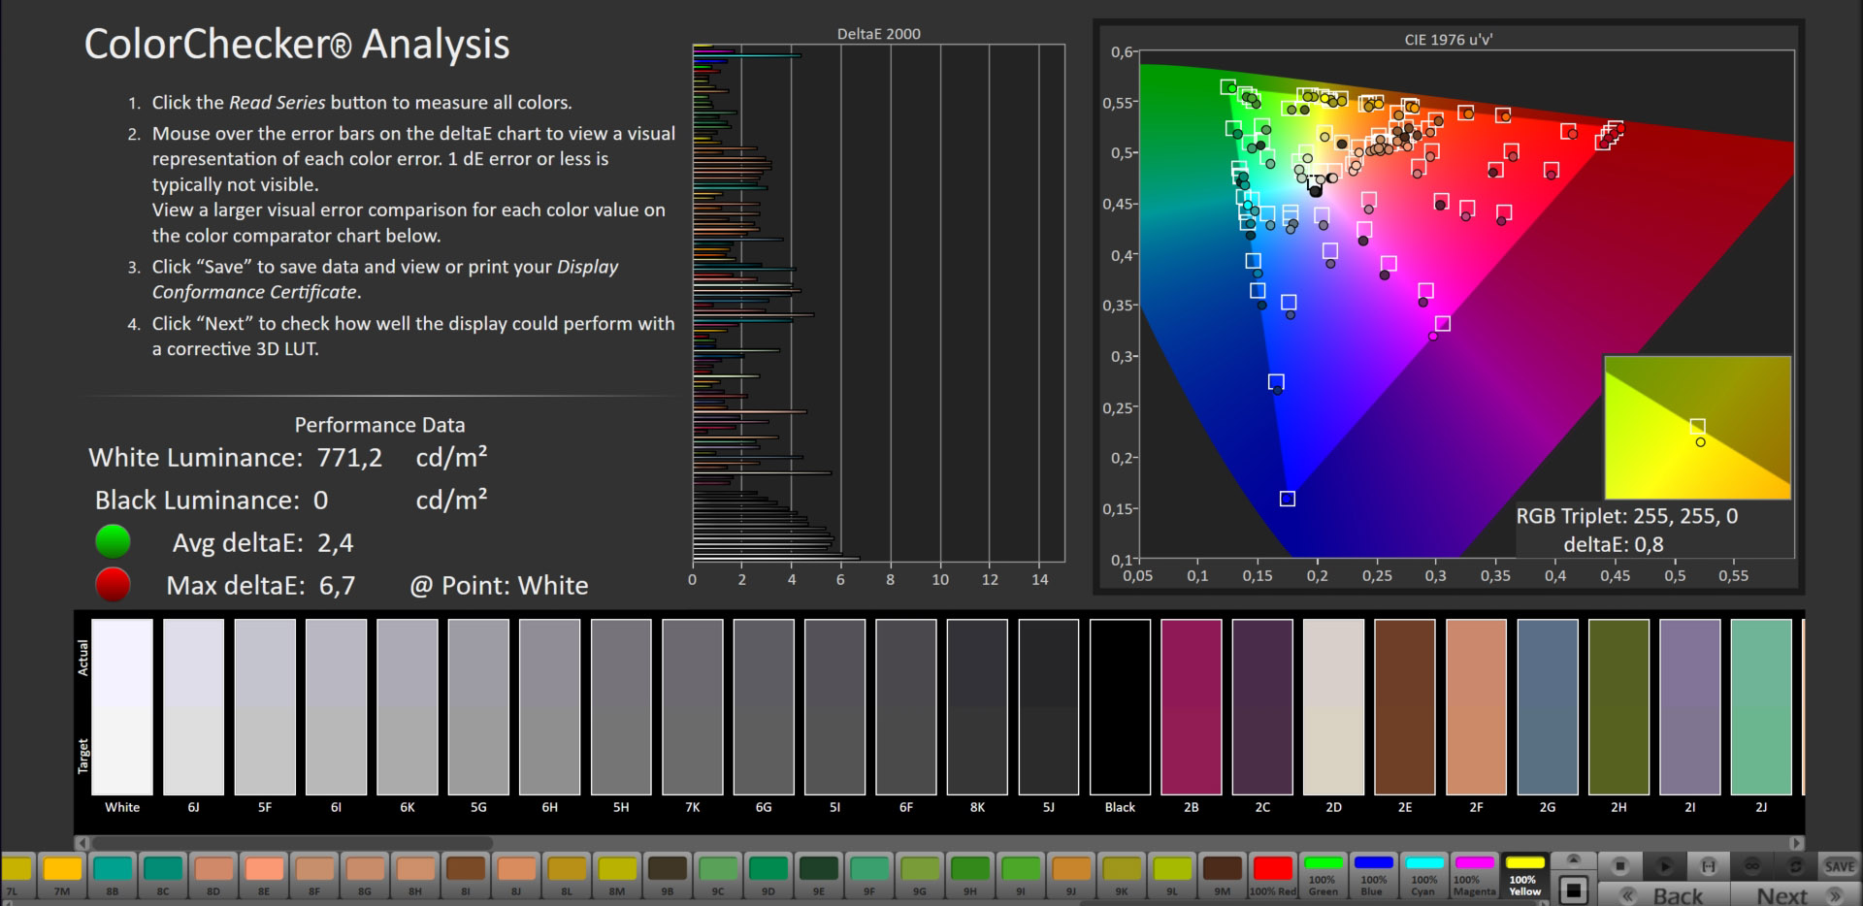Select the 8L patch button
Screen dimensions: 1863x906
(566, 875)
